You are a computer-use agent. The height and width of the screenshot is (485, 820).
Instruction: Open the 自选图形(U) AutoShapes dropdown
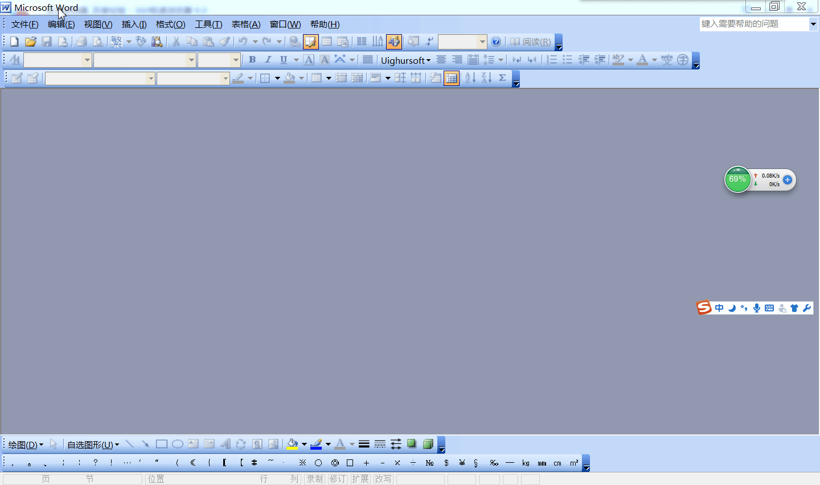click(x=93, y=445)
